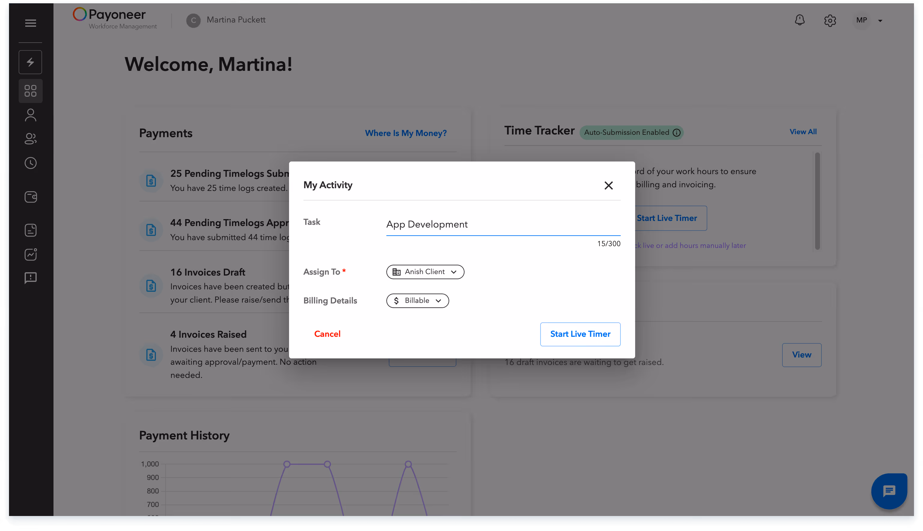Open the profile person icon in sidebar

[x=30, y=115]
